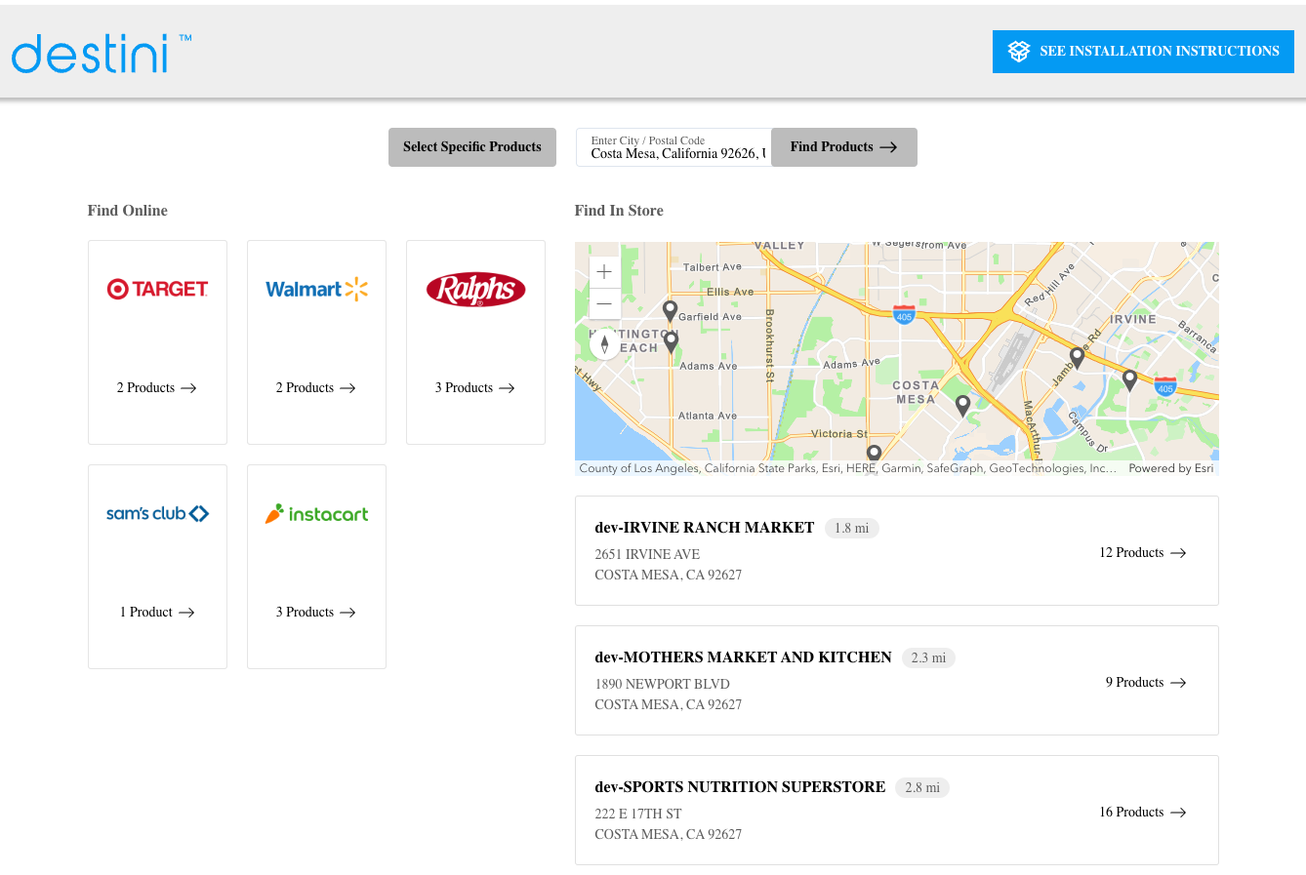Click the 2.3 mi distance badge
Screen dimensions: 1306x875
pyautogui.click(x=928, y=658)
